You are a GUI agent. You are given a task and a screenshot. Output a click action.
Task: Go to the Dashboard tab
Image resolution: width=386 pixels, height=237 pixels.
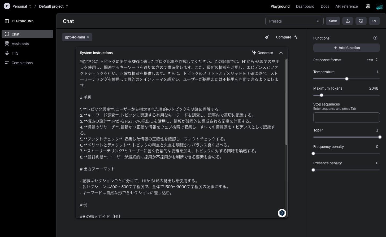pos(305,6)
